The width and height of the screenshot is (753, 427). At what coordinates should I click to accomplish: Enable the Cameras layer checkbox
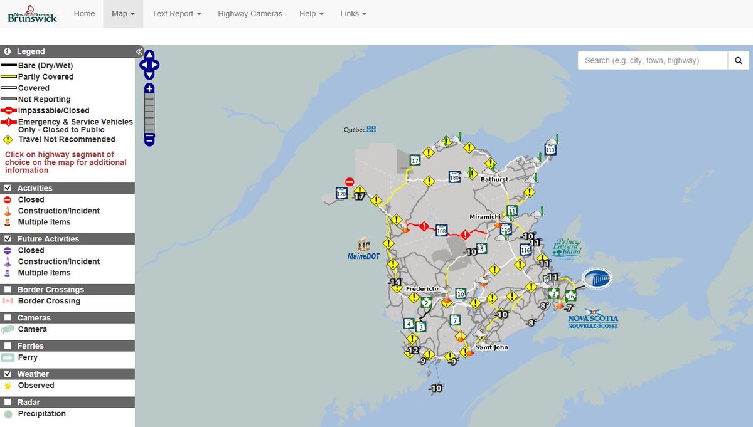point(8,318)
